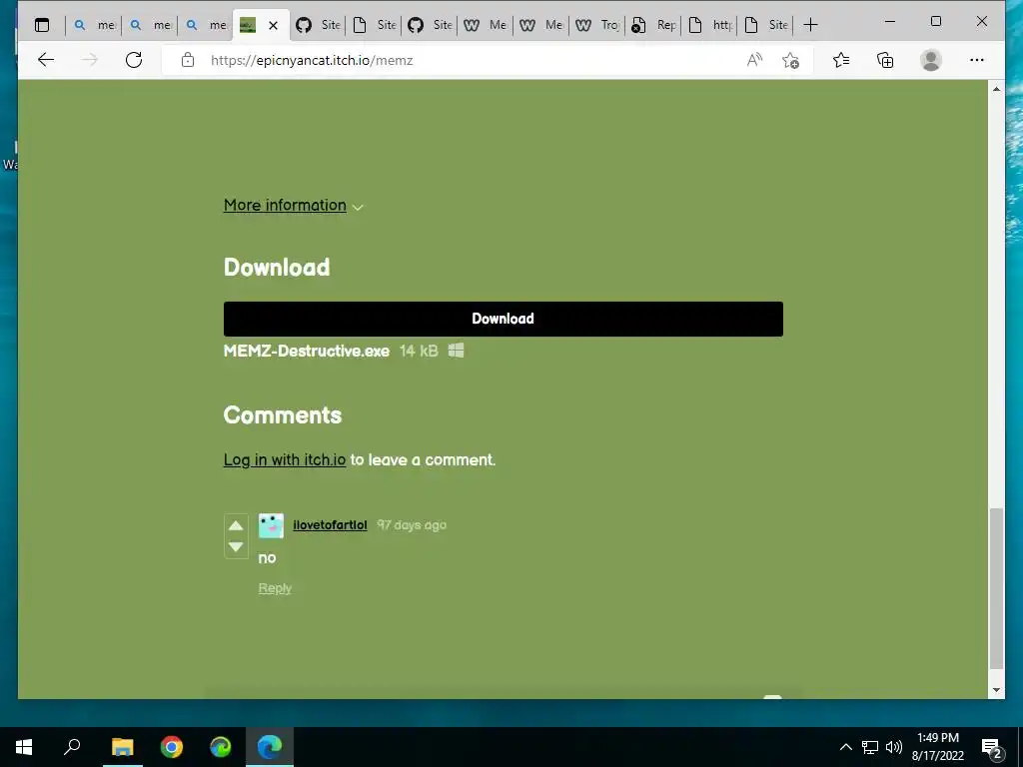Downvote the ilovetofartlol comment
1023x767 pixels.
coord(236,546)
